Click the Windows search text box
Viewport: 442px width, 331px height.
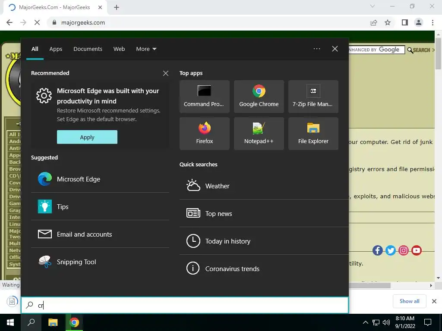185,305
